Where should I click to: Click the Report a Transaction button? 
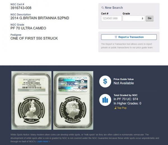[x=129, y=37]
